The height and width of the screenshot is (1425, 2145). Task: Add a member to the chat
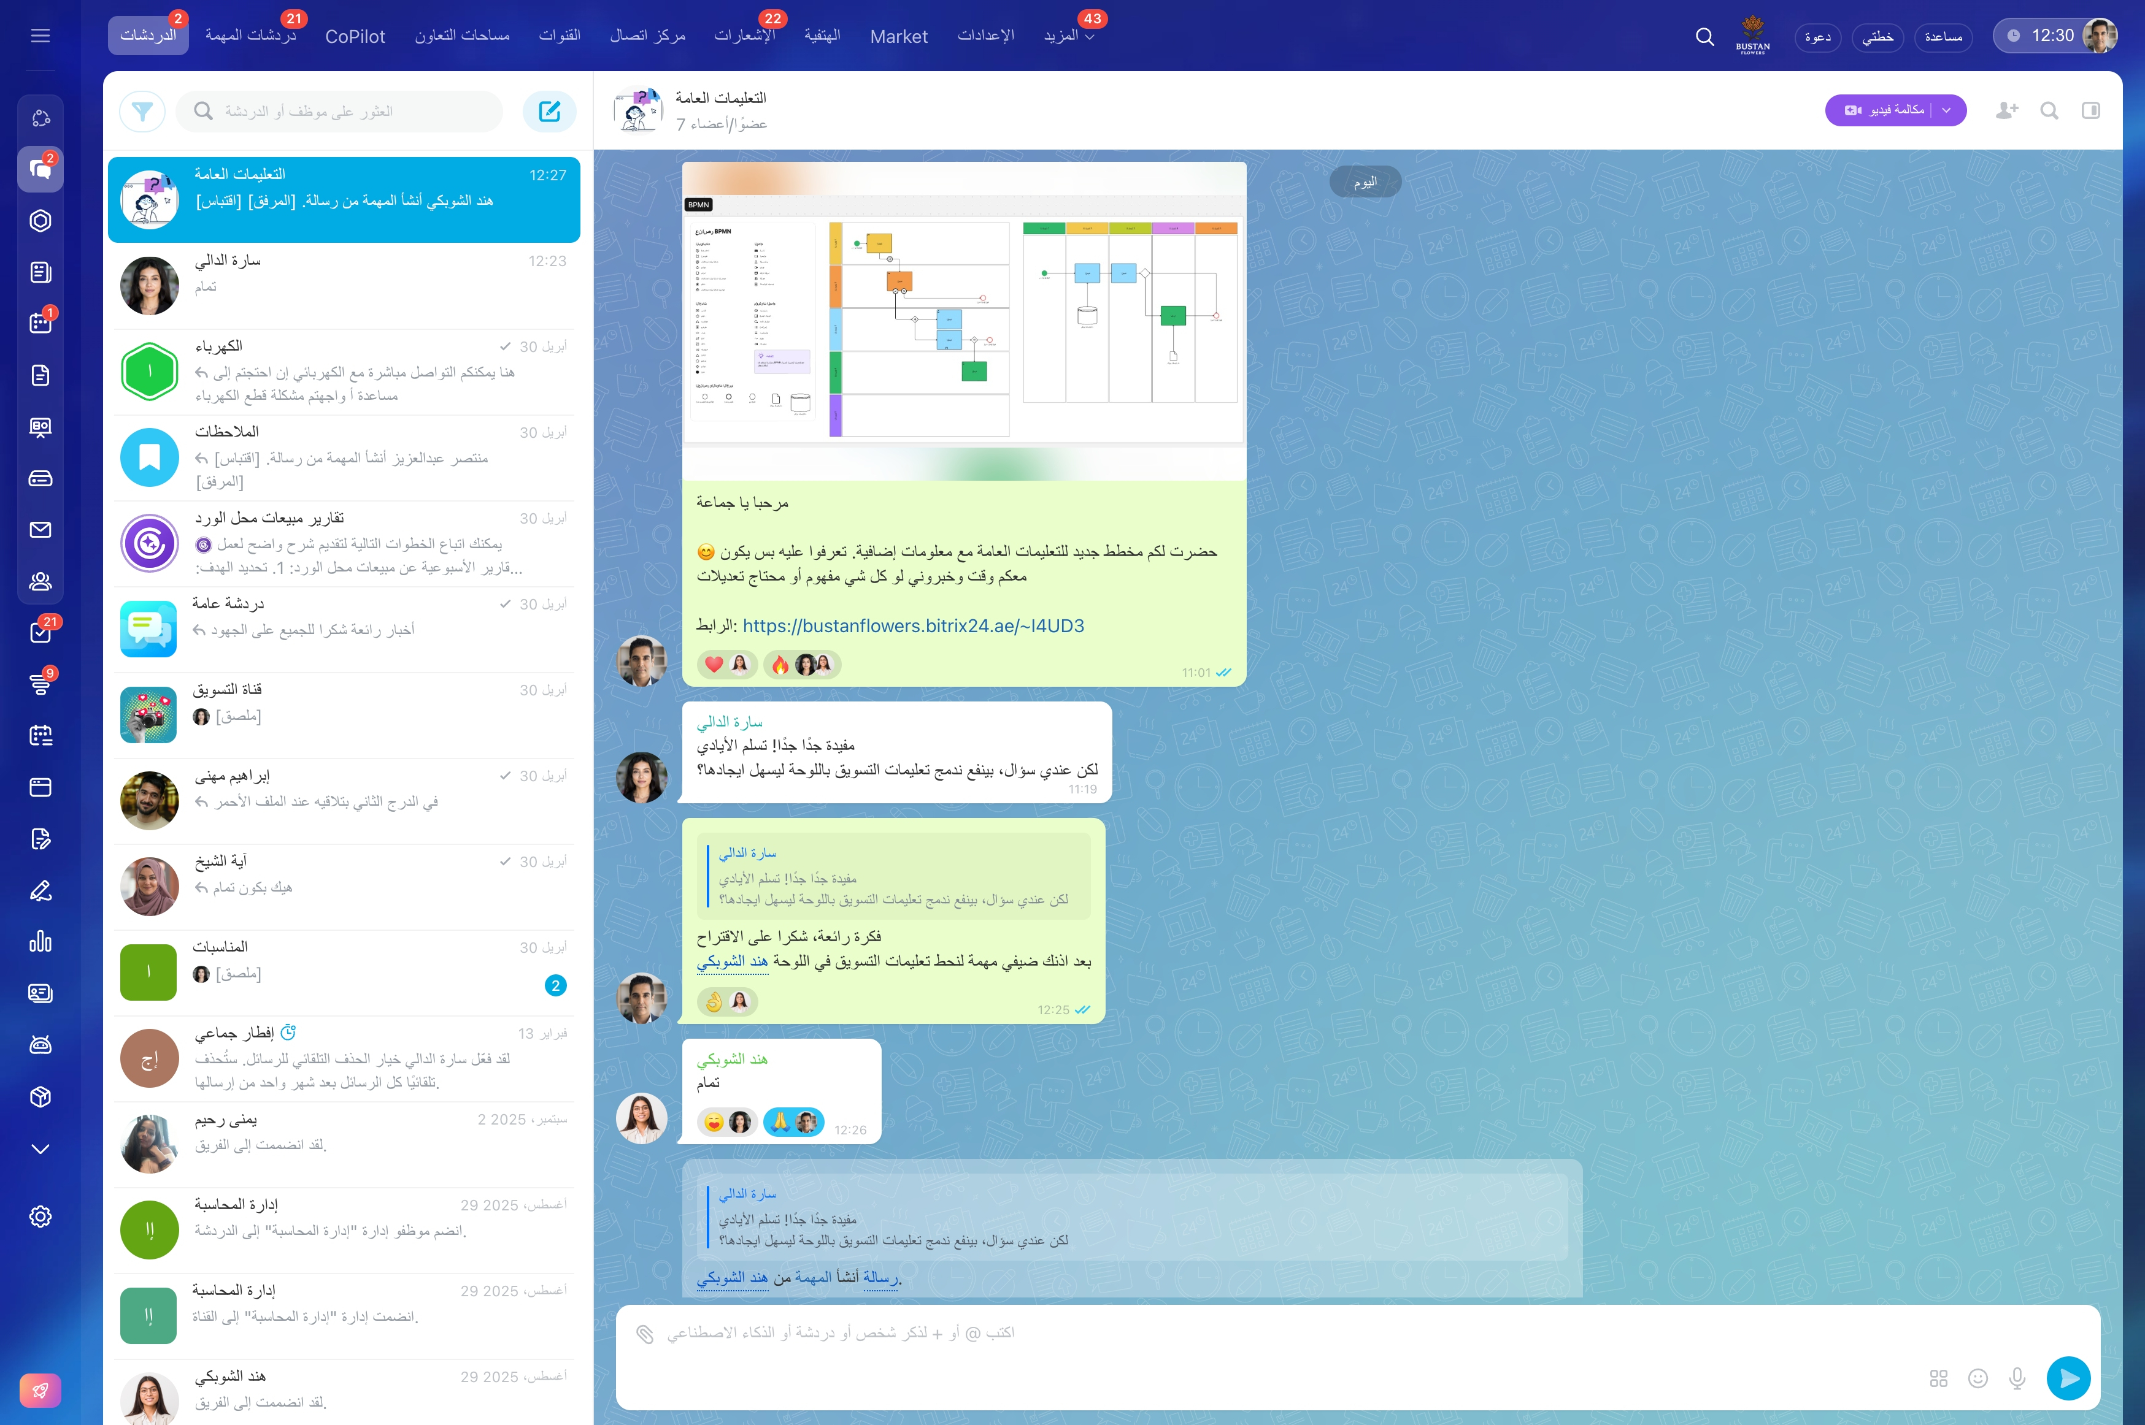click(2007, 111)
